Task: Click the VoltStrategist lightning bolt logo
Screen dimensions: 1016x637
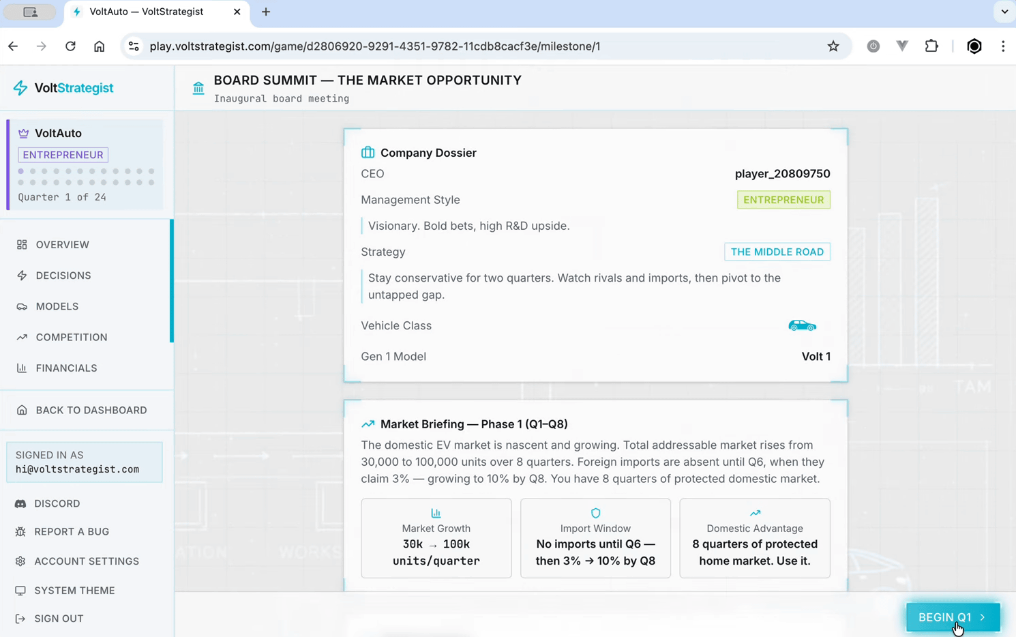Action: point(20,88)
